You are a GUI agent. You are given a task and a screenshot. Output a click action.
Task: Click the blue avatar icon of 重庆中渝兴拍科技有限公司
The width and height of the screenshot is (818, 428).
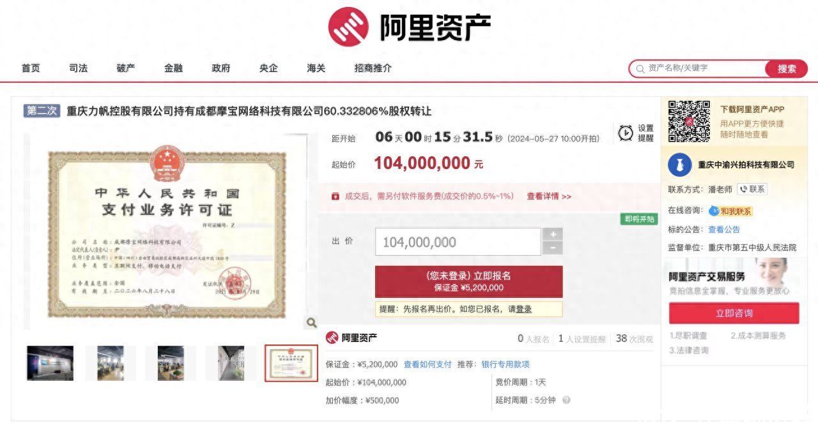680,165
